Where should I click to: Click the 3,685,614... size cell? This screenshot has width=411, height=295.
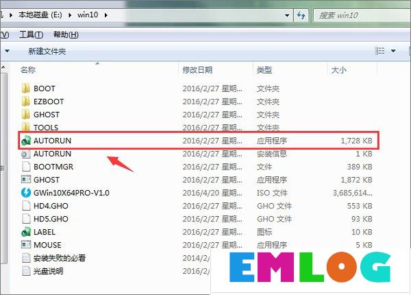(353, 193)
